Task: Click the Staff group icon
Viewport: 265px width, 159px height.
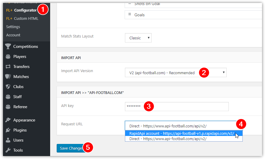Action: tap(8, 97)
